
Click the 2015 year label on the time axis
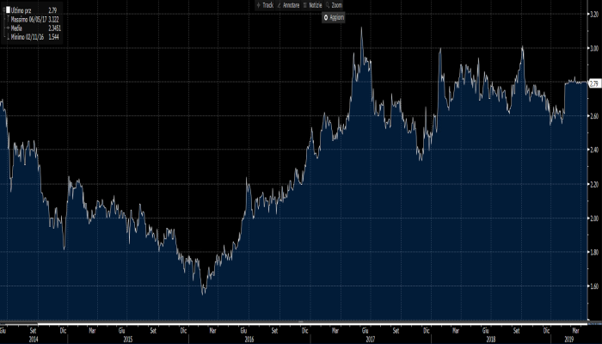127,338
